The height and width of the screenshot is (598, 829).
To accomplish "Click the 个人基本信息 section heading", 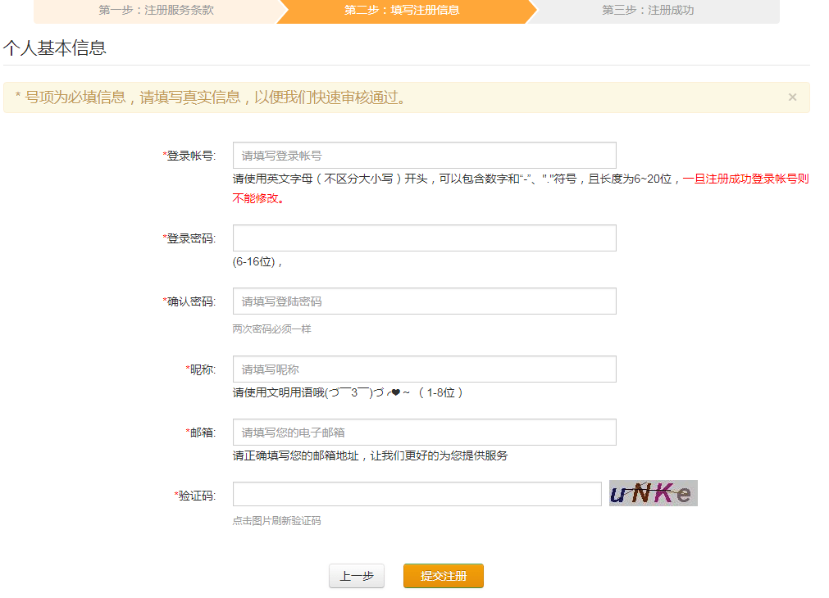I will coord(54,48).
